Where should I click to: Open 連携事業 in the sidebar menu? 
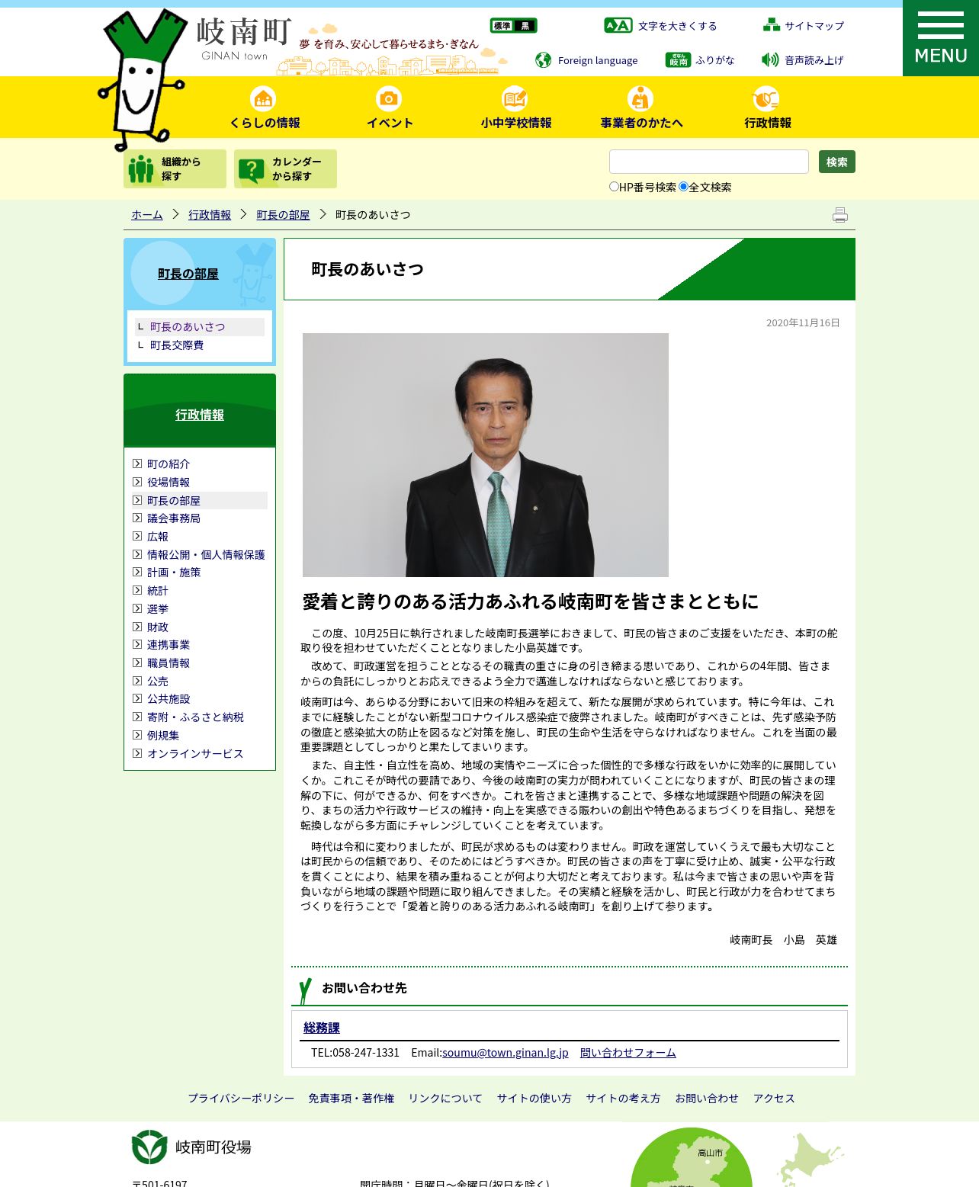169,644
